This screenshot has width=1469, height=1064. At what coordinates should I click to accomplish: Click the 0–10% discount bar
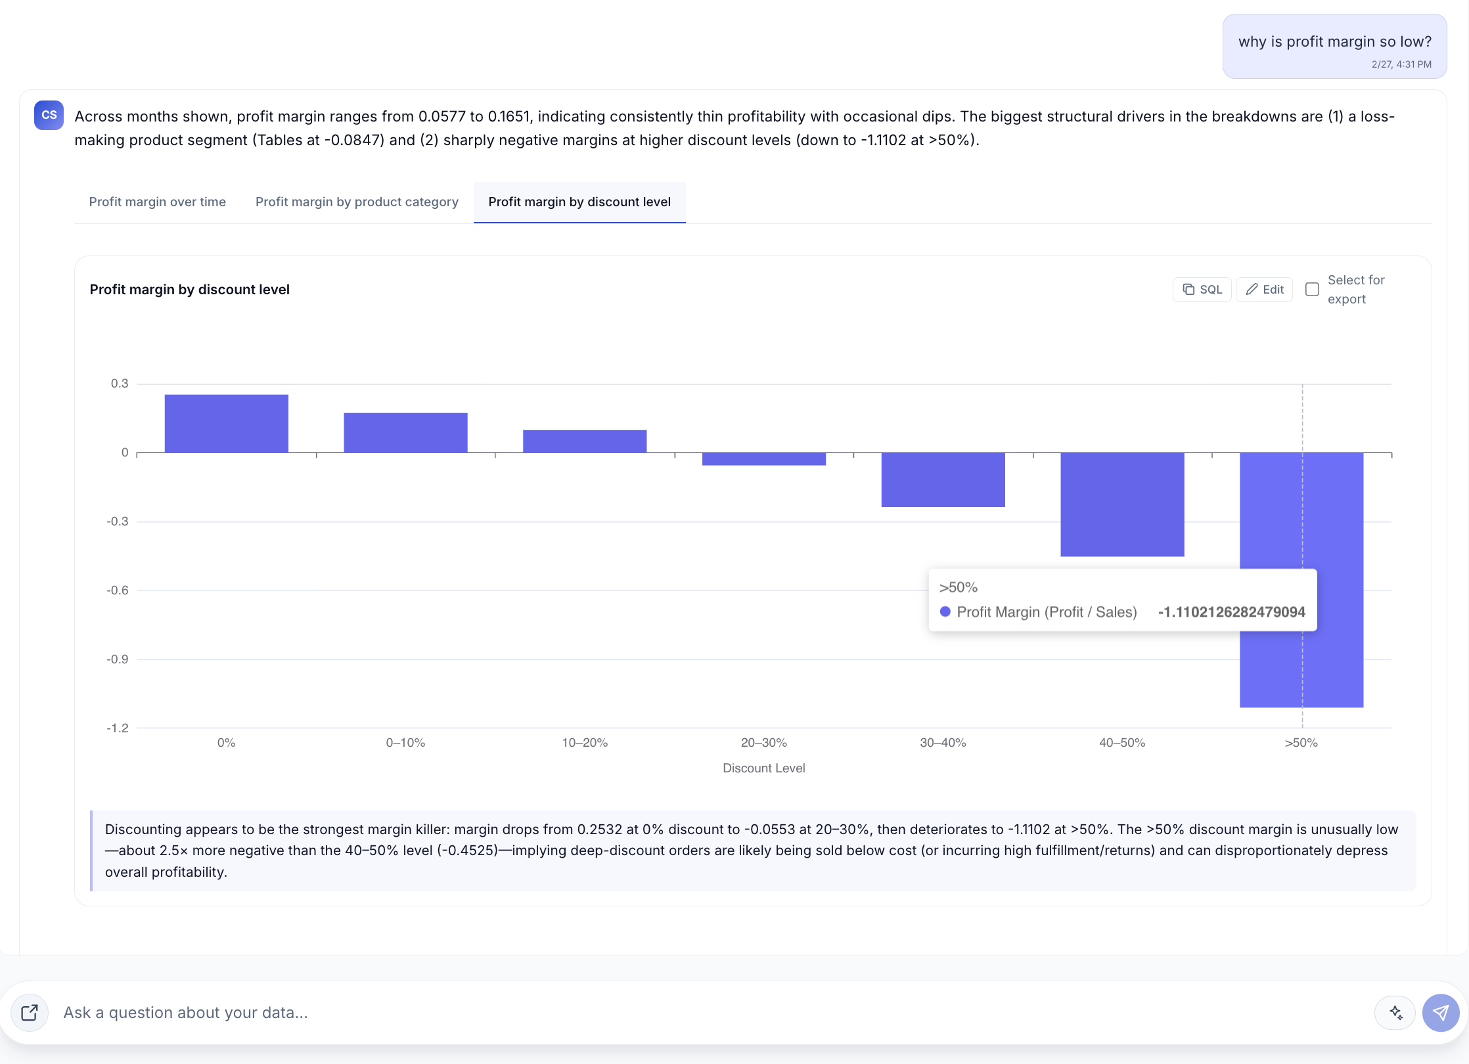405,433
